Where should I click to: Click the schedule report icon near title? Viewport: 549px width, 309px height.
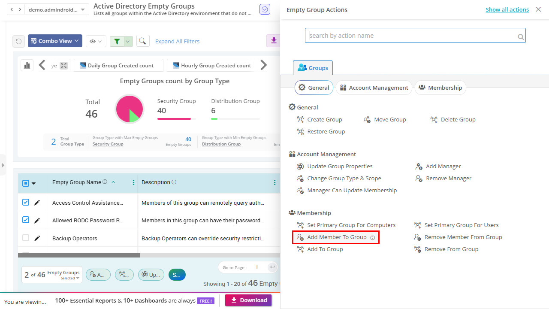pos(265,9)
